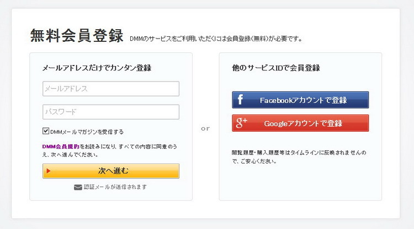The image size is (414, 229).
Task: Click the DMMのサービスをご利用 subtitle text
Action: [x=215, y=39]
